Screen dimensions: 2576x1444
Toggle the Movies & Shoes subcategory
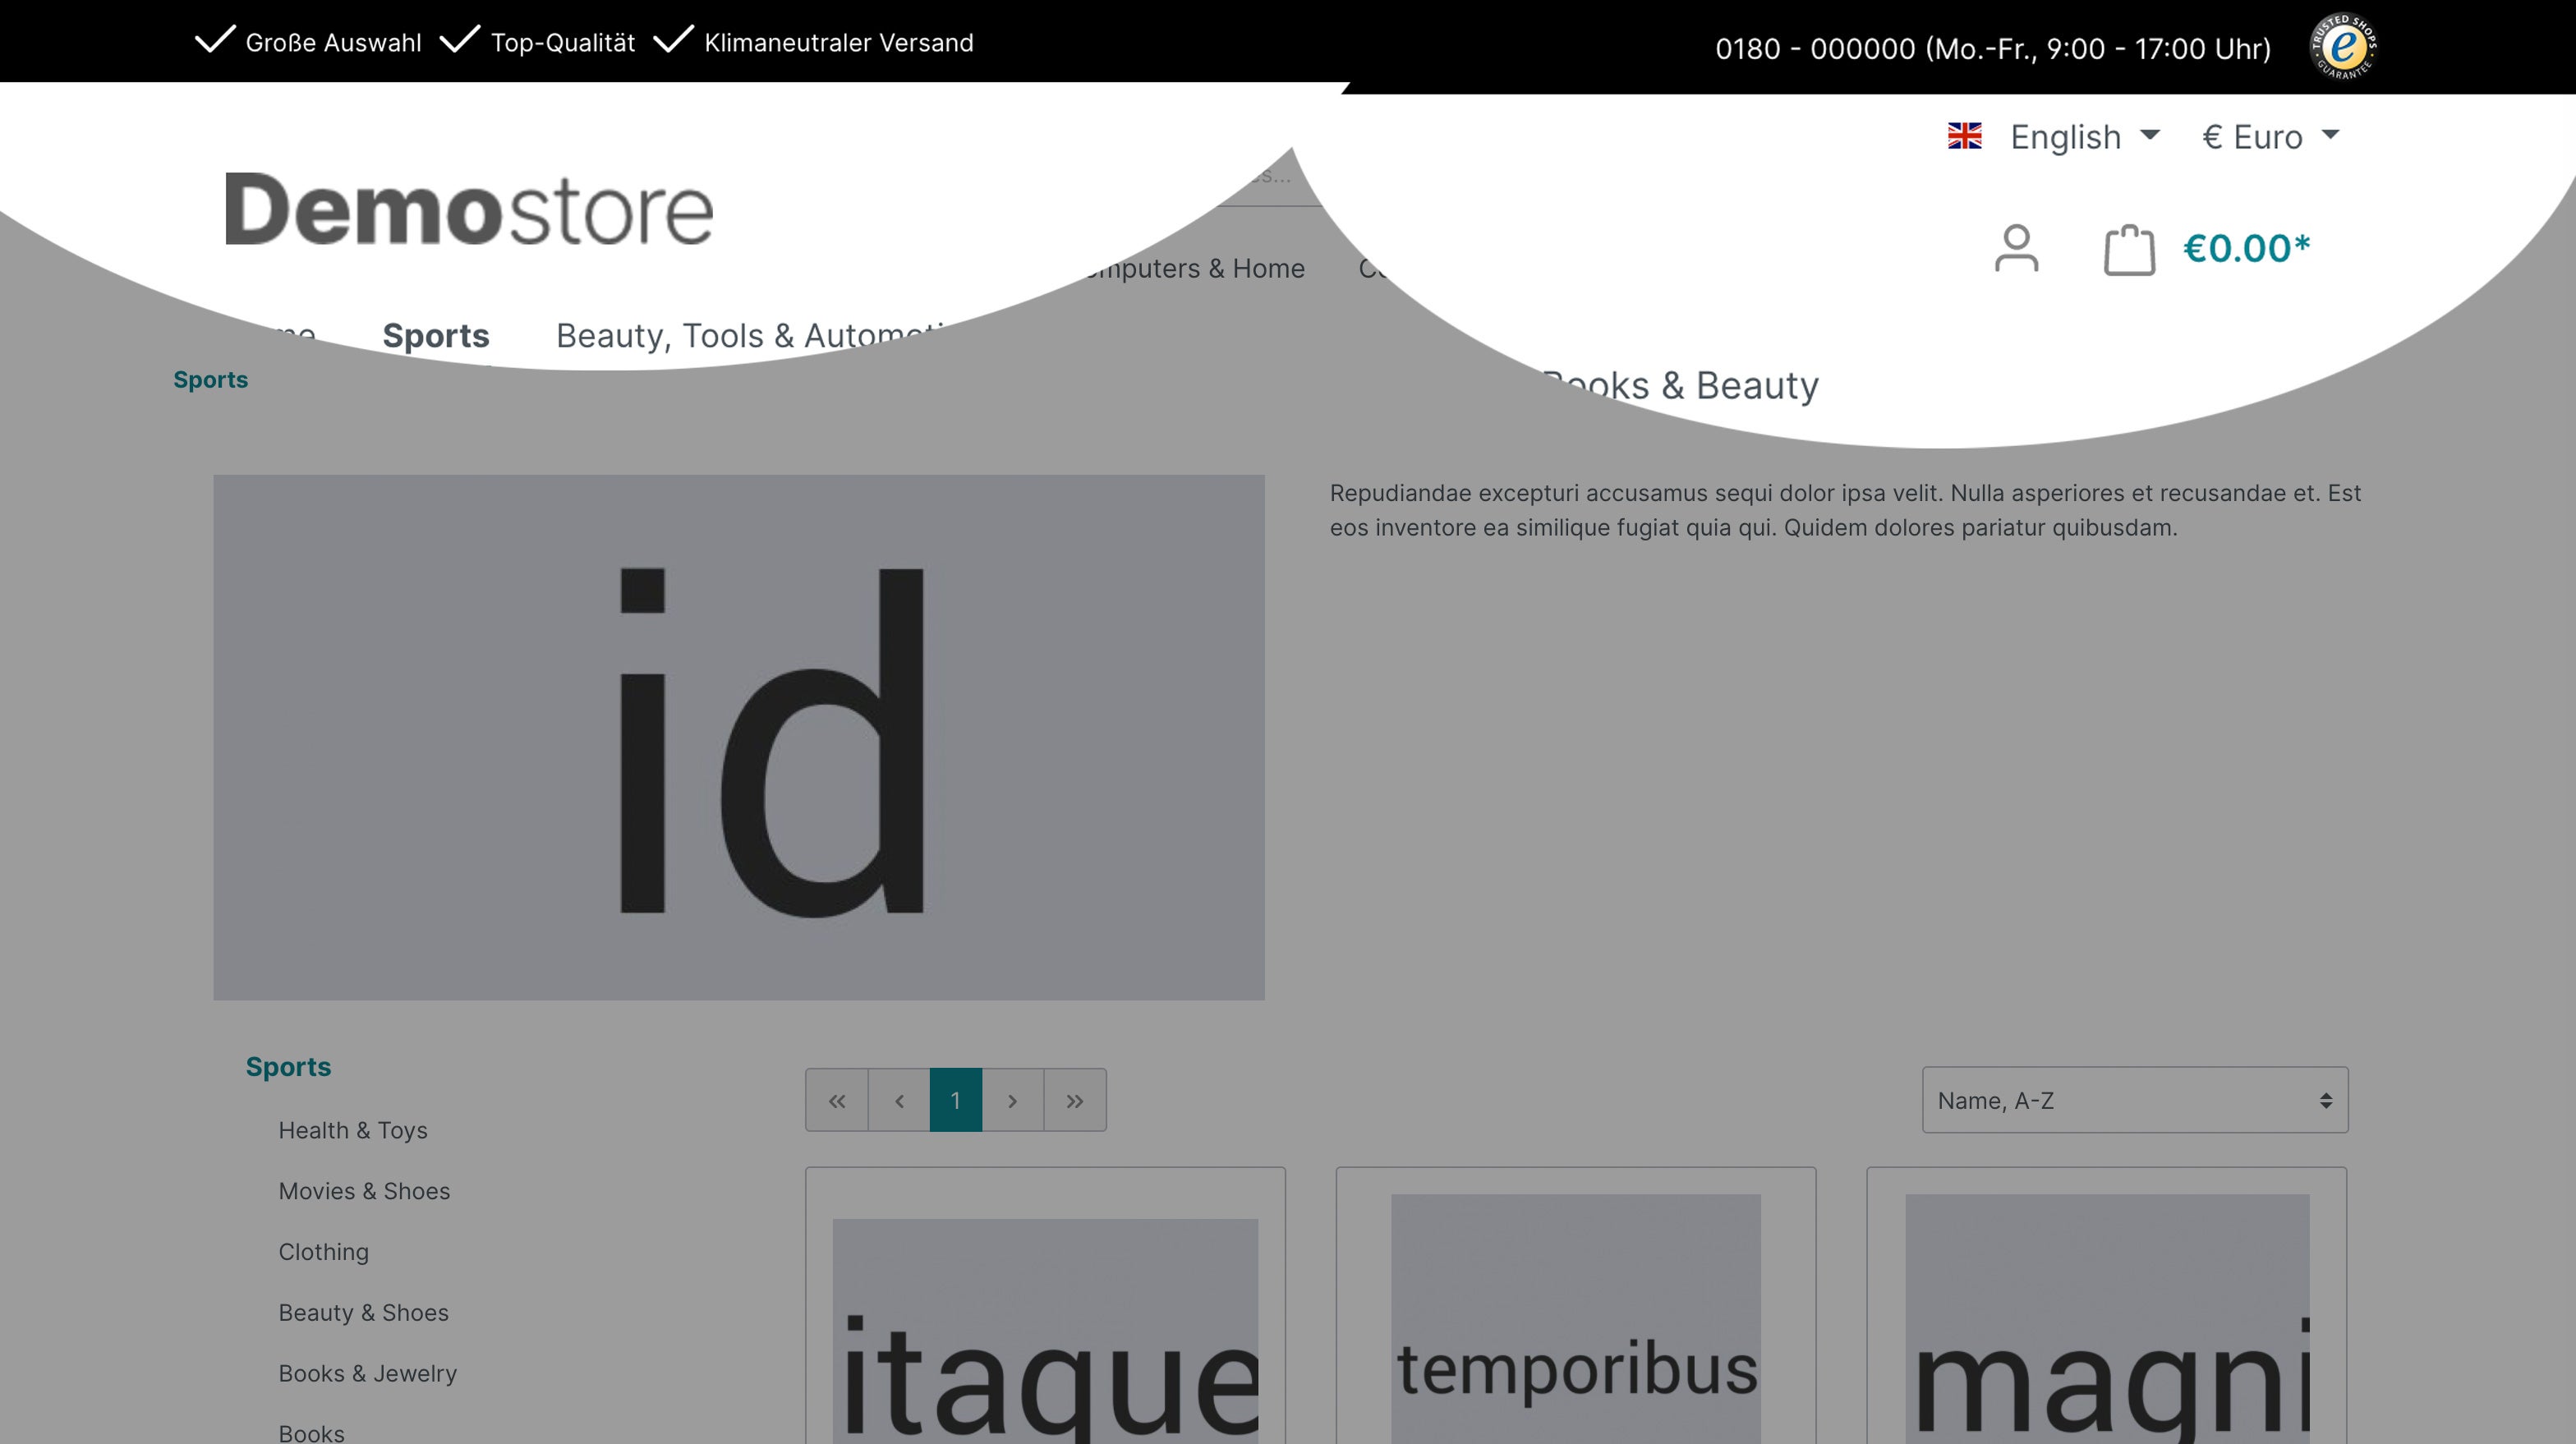coord(365,1189)
